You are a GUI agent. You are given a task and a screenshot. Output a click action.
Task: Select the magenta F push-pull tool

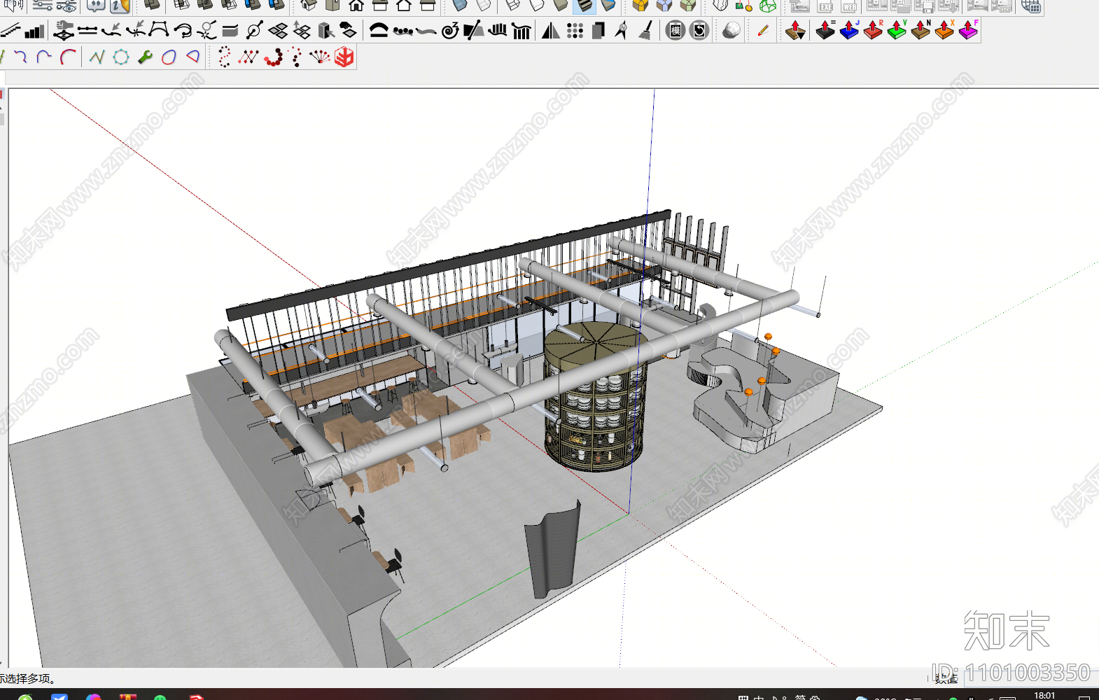coord(968,30)
